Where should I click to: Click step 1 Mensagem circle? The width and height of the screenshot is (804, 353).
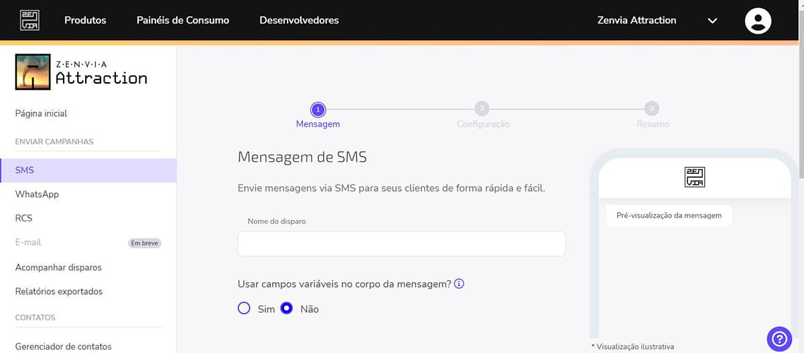318,109
